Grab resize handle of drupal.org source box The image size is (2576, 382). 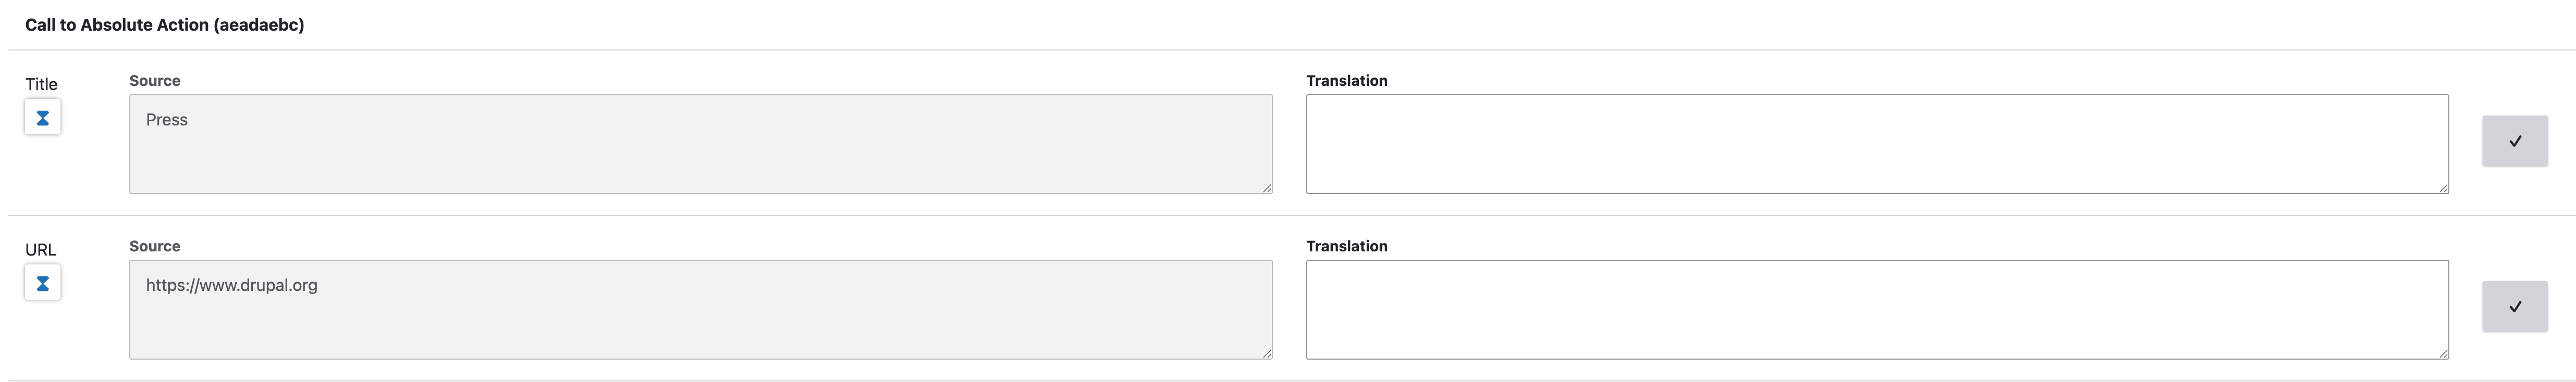[1266, 353]
